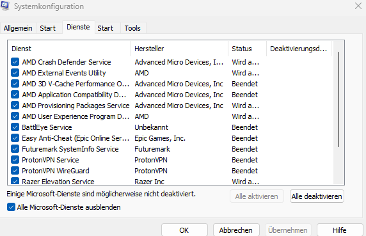Open Hilfe button

click(x=340, y=230)
